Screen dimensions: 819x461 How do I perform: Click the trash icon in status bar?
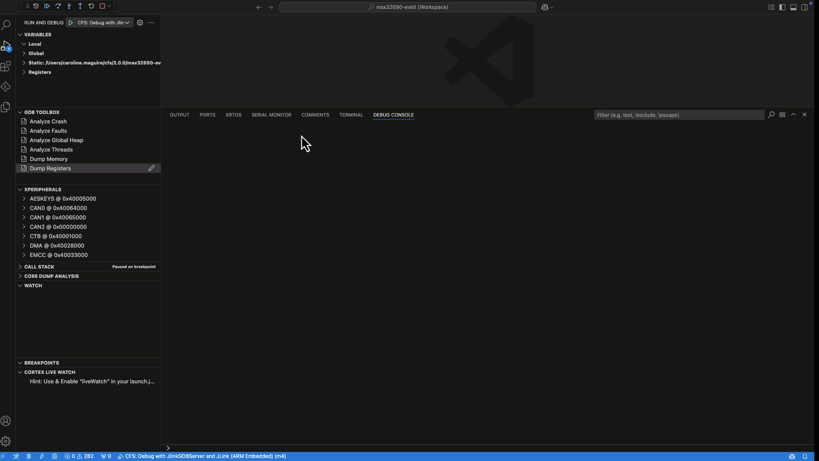(29, 456)
